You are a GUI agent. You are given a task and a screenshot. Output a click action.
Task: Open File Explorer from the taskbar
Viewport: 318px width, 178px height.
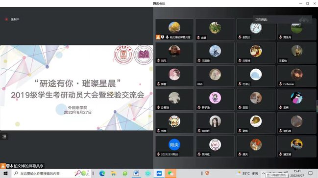coord(113,173)
